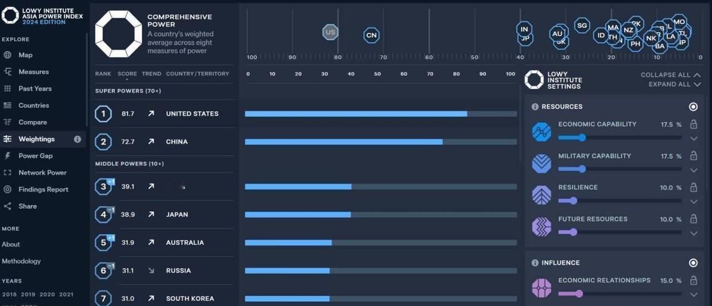The image size is (712, 306).
Task: Select the Australia row
Action: [x=164, y=243]
